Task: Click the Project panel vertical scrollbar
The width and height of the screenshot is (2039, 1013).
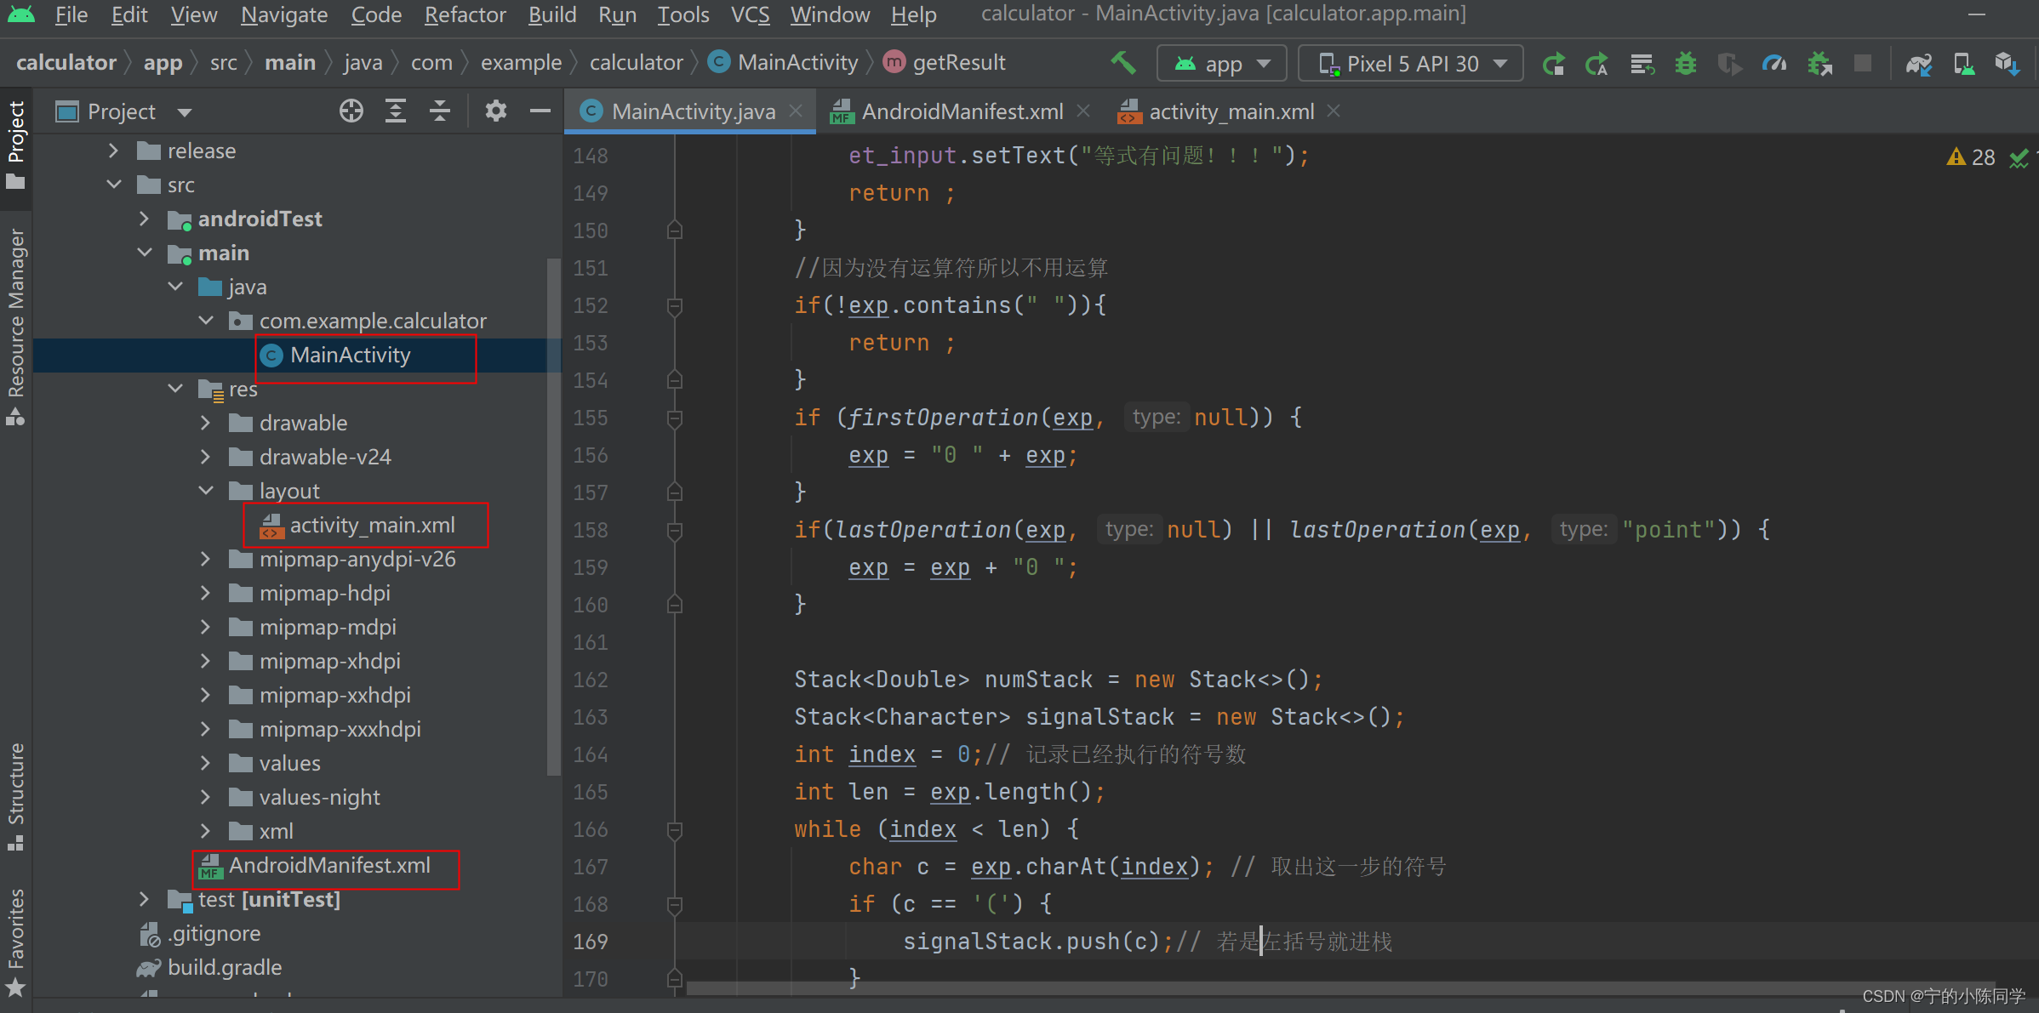Action: [554, 516]
